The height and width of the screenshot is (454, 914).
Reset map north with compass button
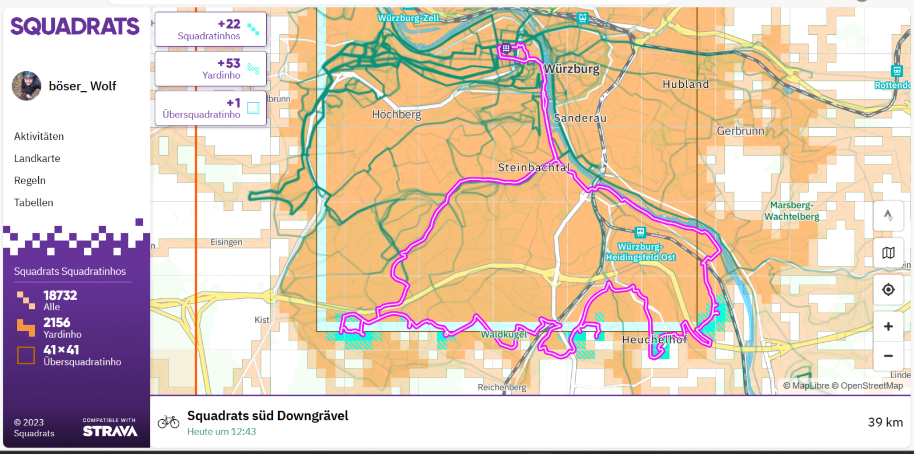click(x=888, y=216)
